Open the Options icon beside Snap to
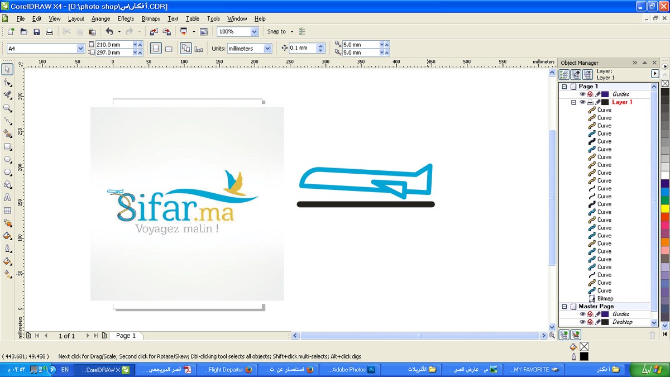Screen dimensions: 670x377 [302, 32]
